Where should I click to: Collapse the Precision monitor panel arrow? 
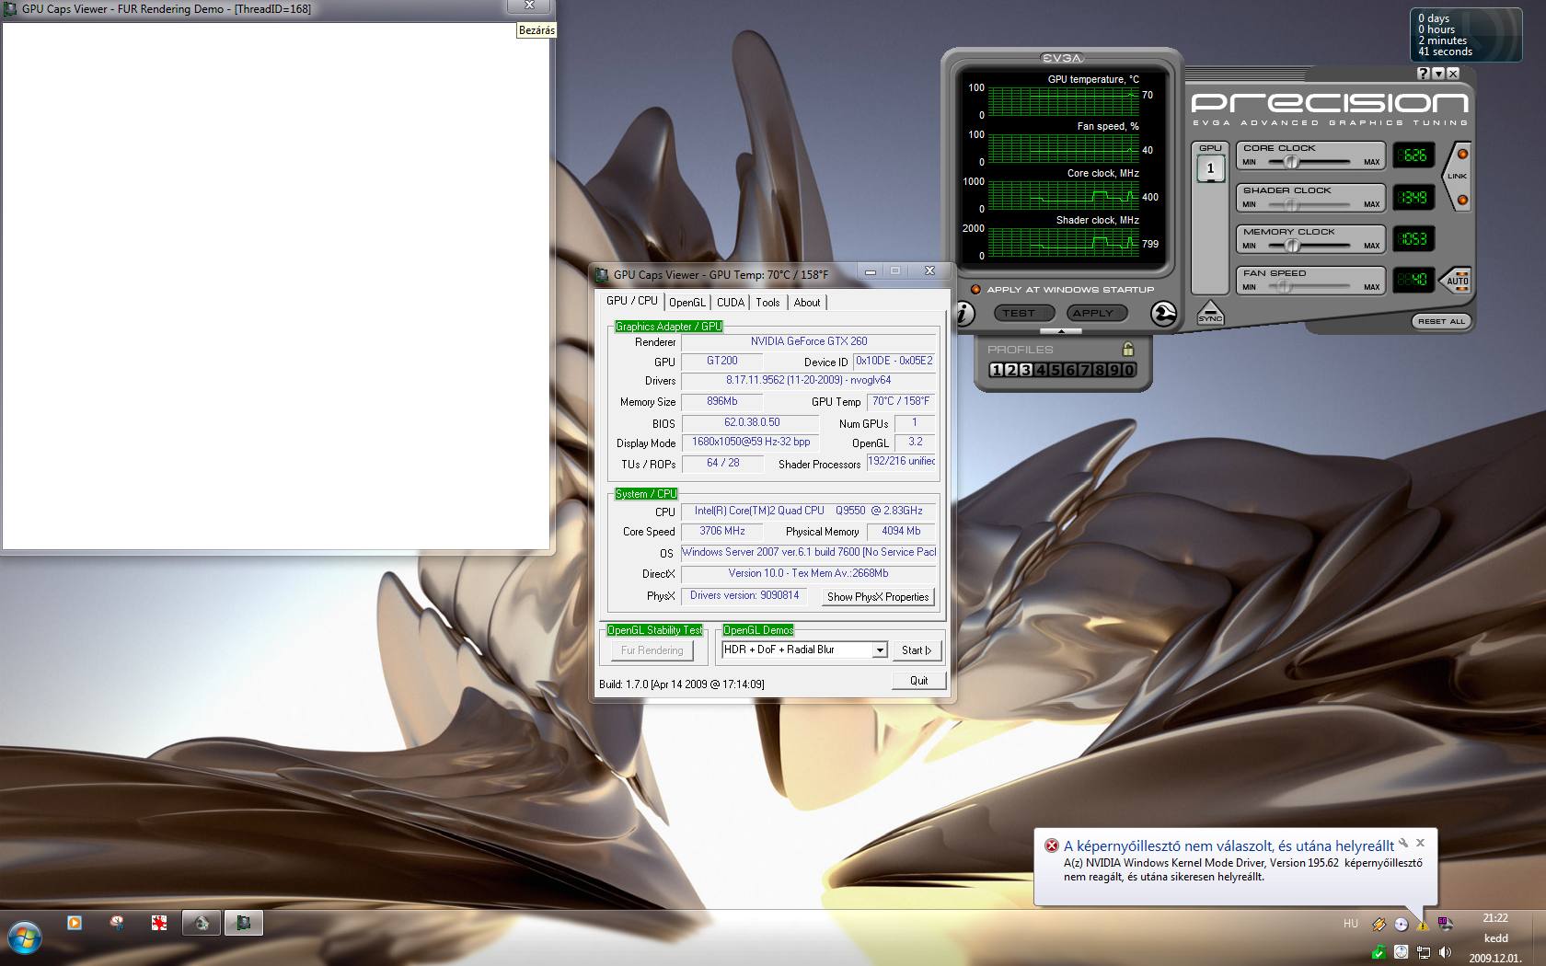point(1061,330)
